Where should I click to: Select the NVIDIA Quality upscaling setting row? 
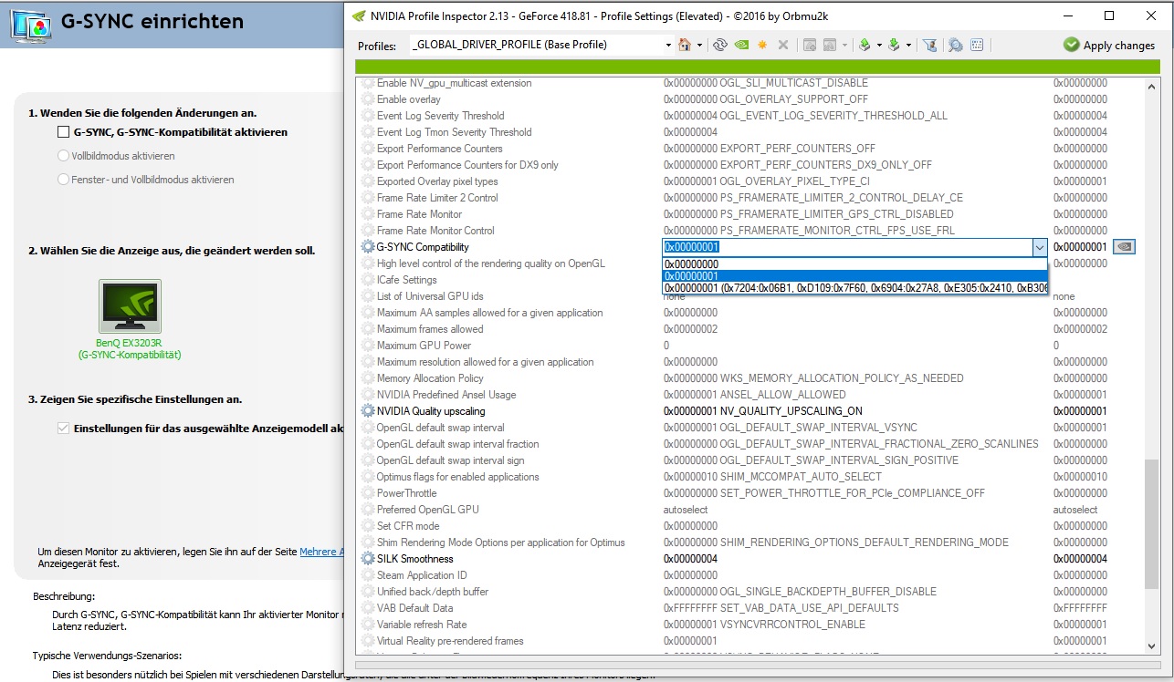click(x=749, y=411)
